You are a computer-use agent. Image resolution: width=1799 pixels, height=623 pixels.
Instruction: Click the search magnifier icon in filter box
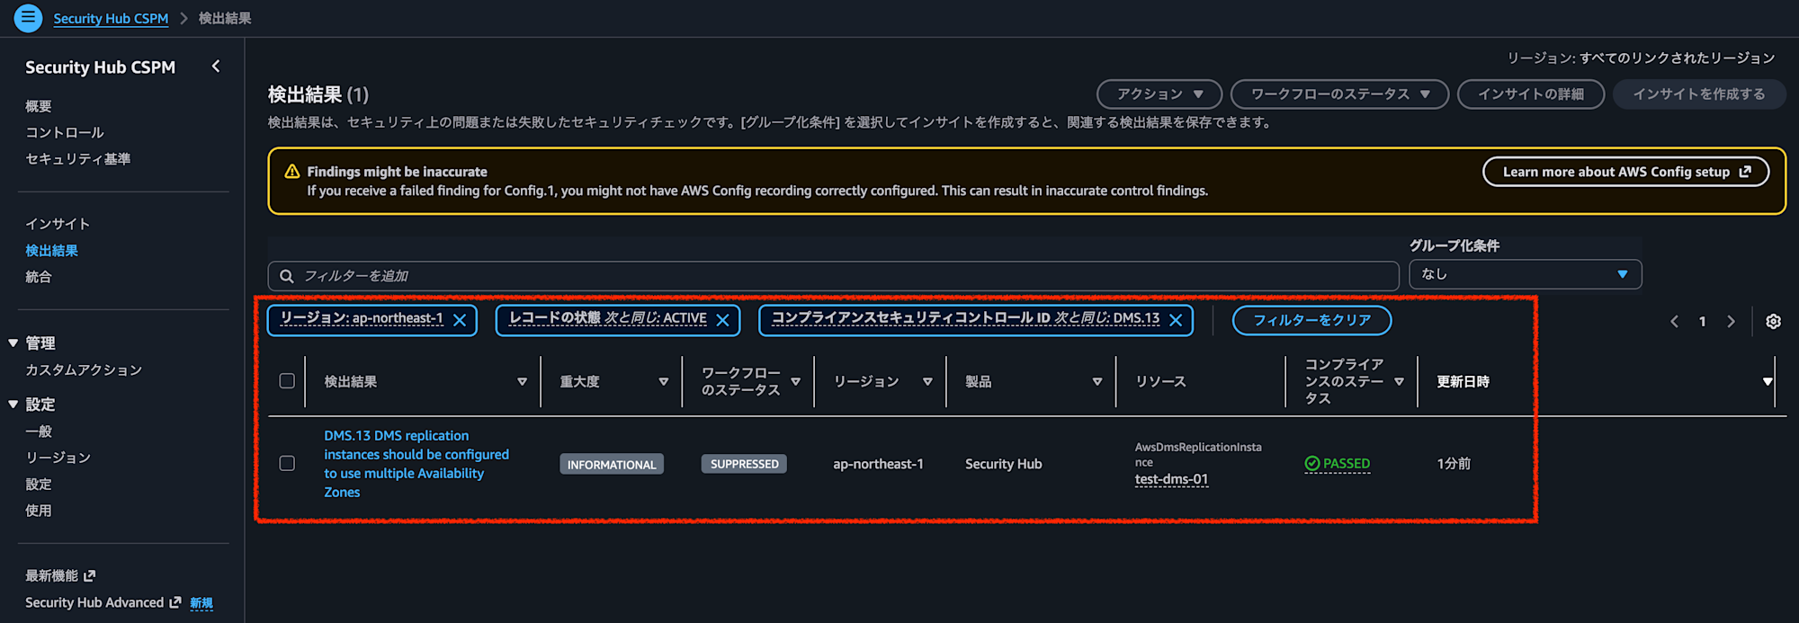point(287,276)
